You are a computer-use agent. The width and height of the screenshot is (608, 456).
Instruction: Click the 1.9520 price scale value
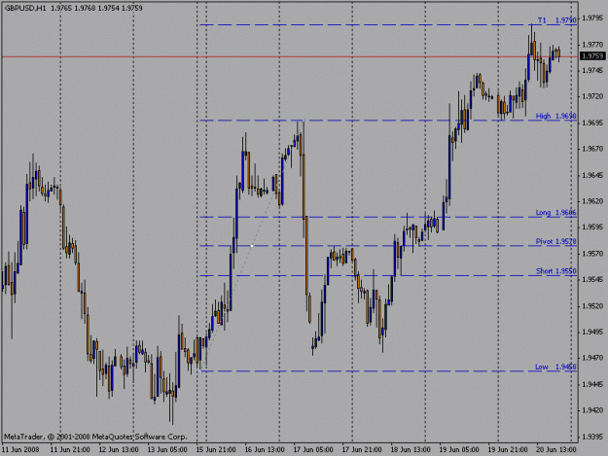pos(592,305)
